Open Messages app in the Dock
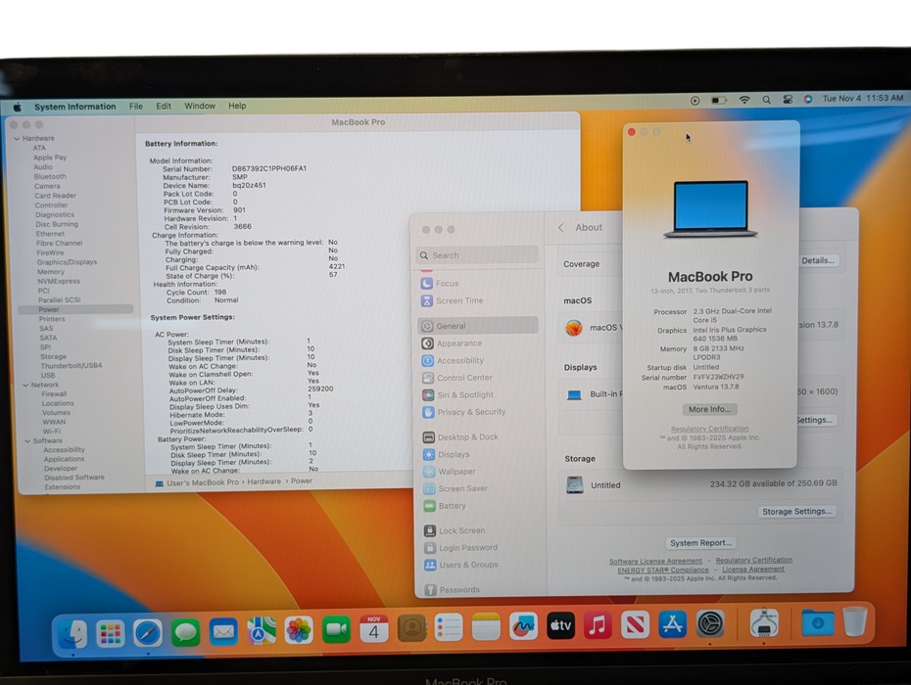 coord(186,632)
